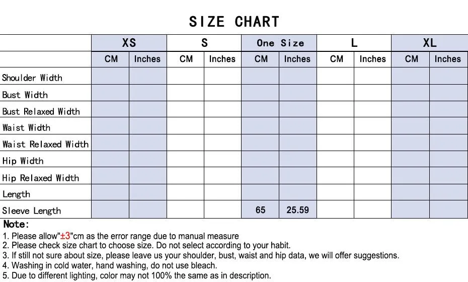Select the XS size column header
Screen dimensions: 468x282
pyautogui.click(x=129, y=43)
